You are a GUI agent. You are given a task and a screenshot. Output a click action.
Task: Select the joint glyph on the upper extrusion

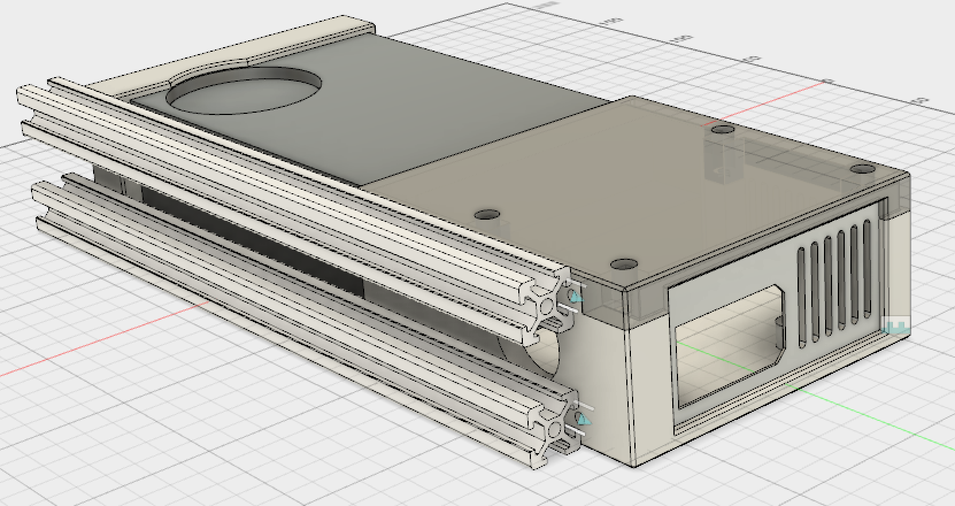576,296
